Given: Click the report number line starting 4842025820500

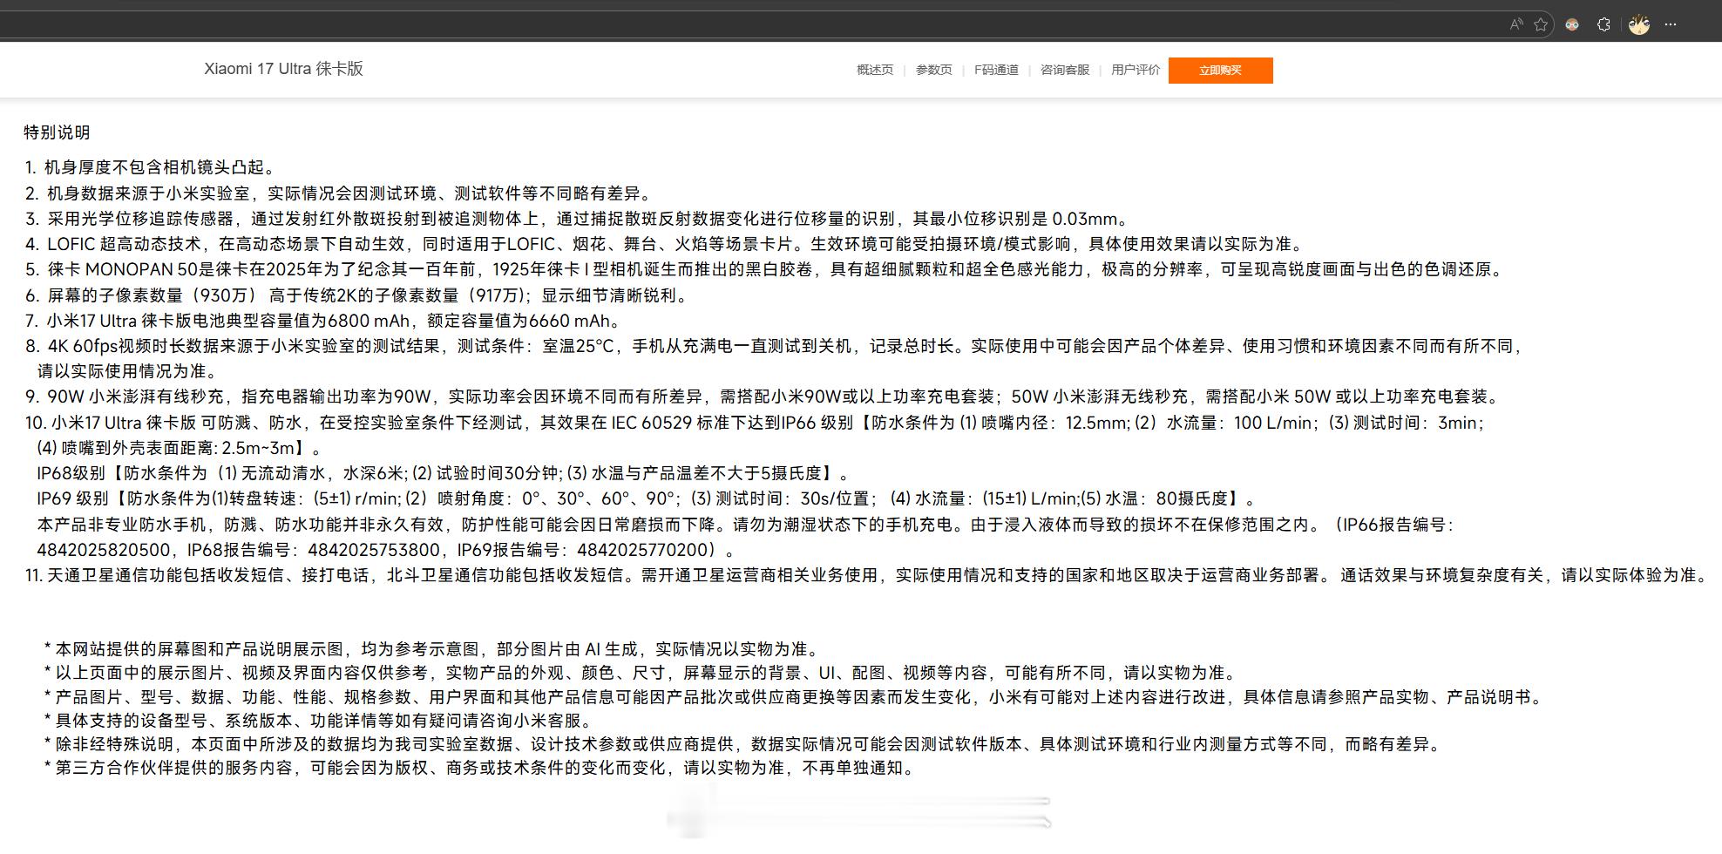Looking at the screenshot, I should pyautogui.click(x=386, y=550).
